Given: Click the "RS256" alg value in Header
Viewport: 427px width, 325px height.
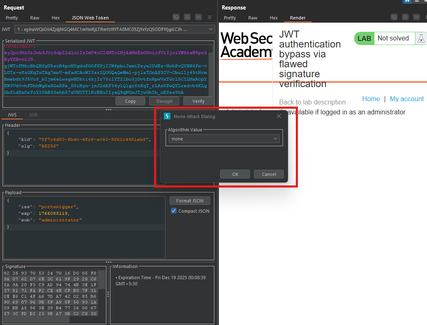Looking at the screenshot, I should pyautogui.click(x=48, y=146).
